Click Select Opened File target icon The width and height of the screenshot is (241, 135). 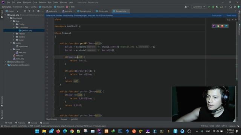[x=25, y=11]
